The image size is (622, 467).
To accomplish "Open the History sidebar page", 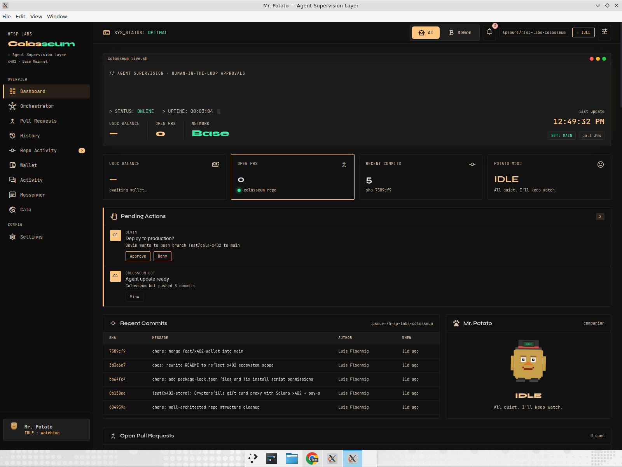I will tap(47, 136).
